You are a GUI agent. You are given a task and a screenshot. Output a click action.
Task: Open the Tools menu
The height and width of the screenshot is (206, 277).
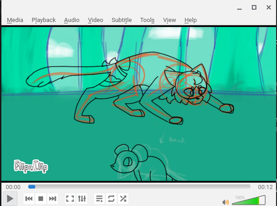click(x=147, y=20)
